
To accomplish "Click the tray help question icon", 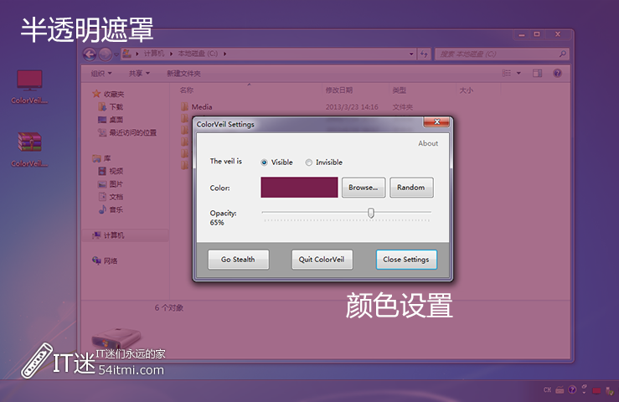I will click(x=572, y=389).
